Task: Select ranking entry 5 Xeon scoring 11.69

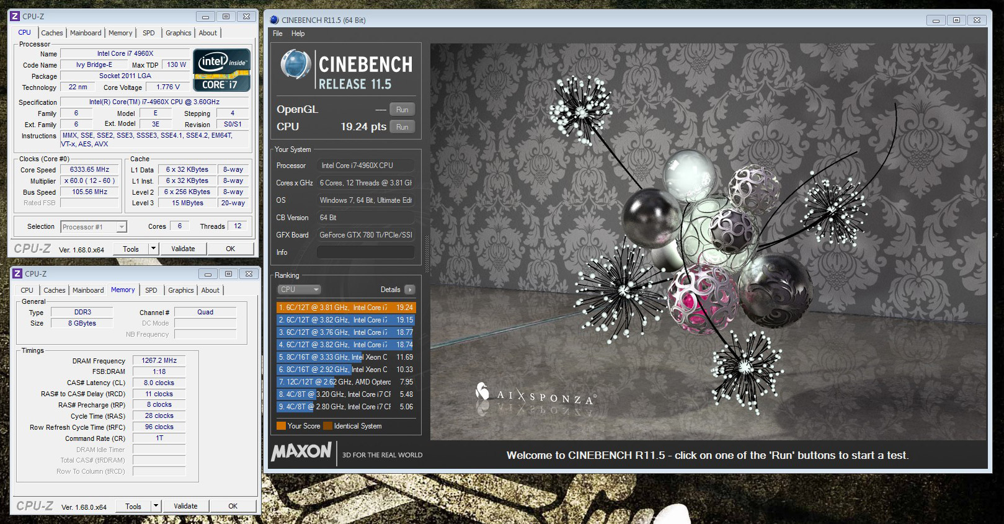Action: [x=346, y=357]
